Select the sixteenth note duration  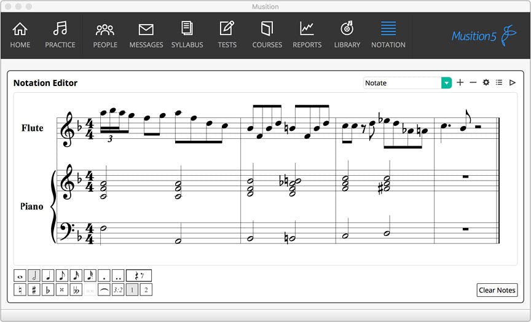pyautogui.click(x=76, y=276)
